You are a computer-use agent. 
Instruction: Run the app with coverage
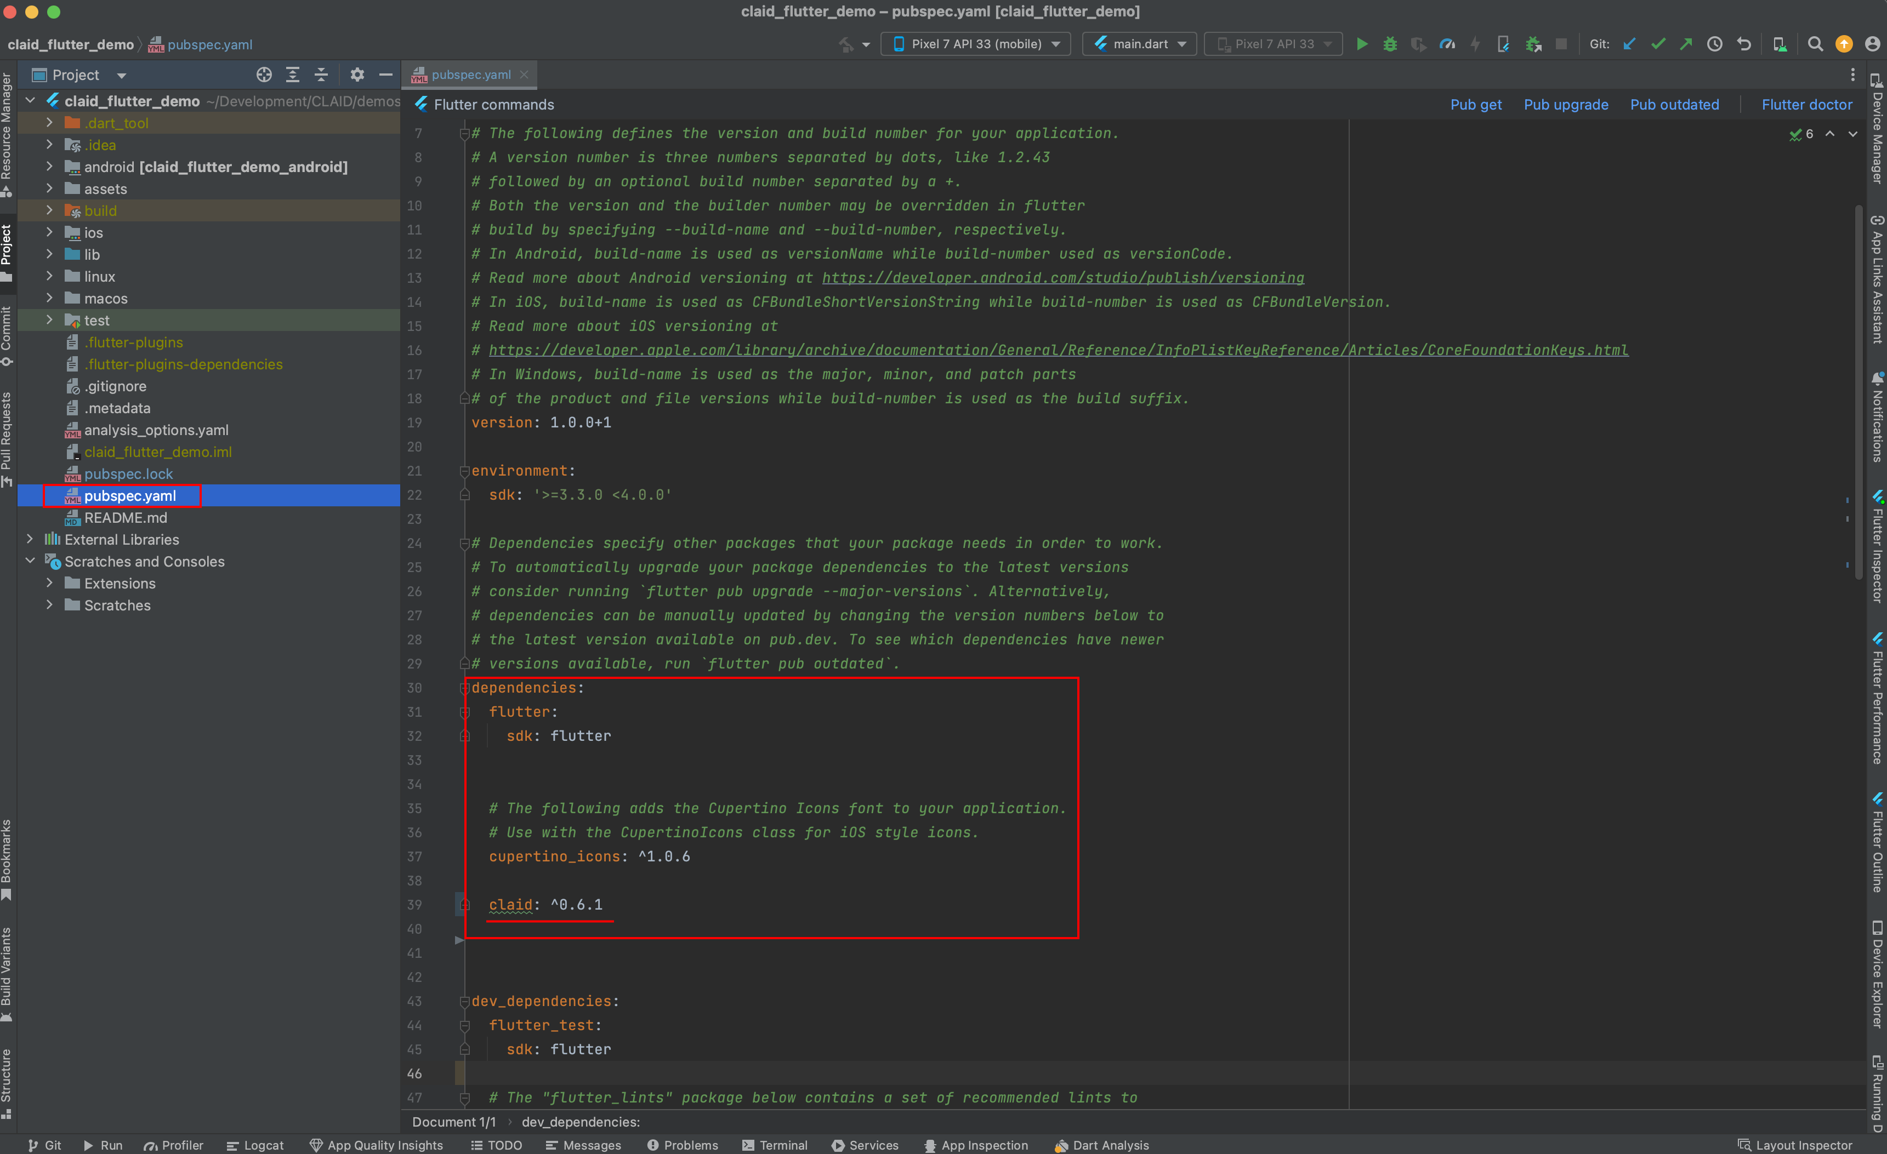coord(1418,44)
